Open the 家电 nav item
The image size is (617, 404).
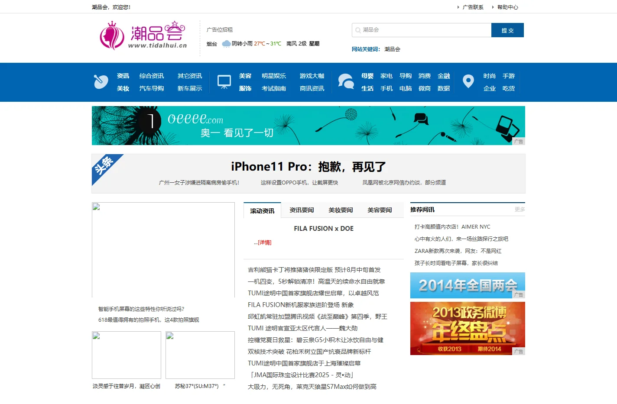[386, 76]
